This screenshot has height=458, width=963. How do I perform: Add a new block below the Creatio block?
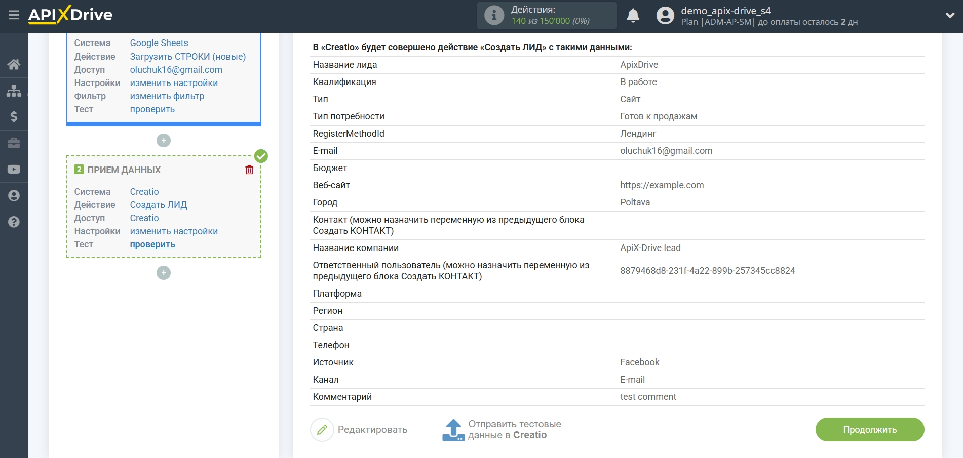[164, 273]
